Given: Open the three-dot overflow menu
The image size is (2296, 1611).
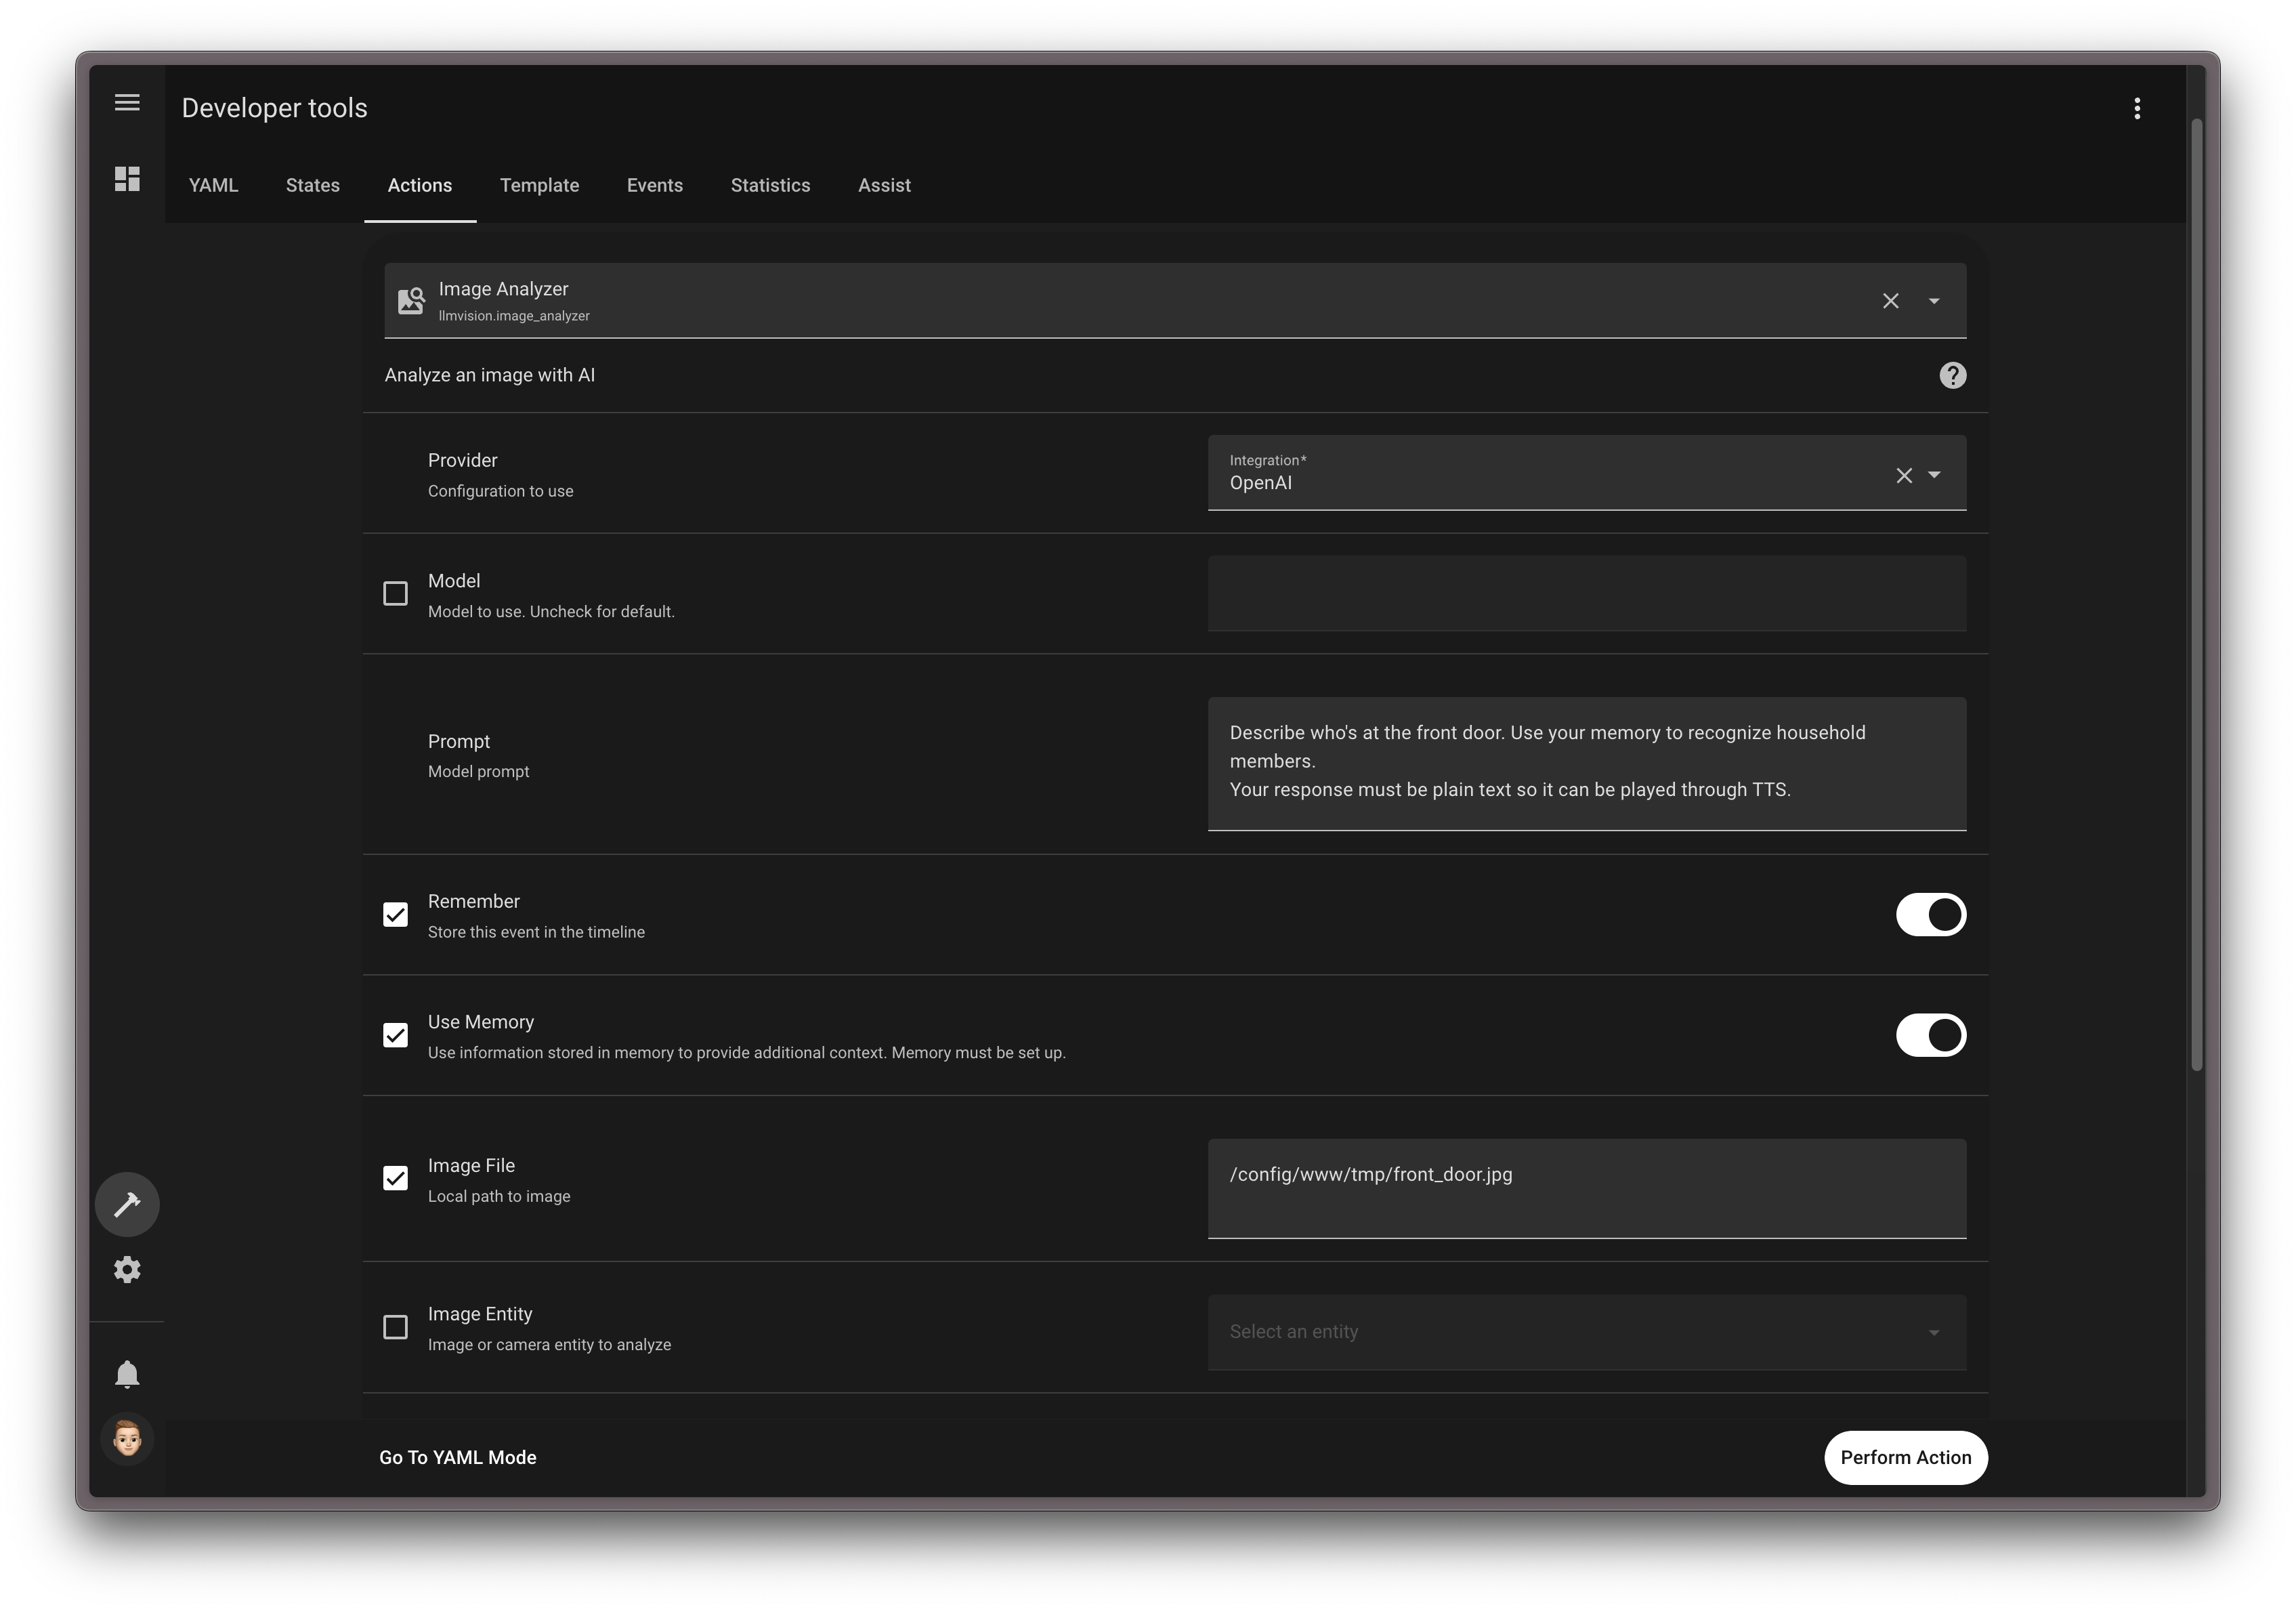Looking at the screenshot, I should point(2137,108).
